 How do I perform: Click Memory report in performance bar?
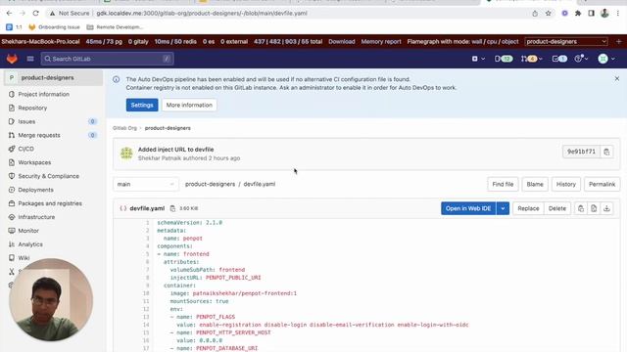pos(381,41)
